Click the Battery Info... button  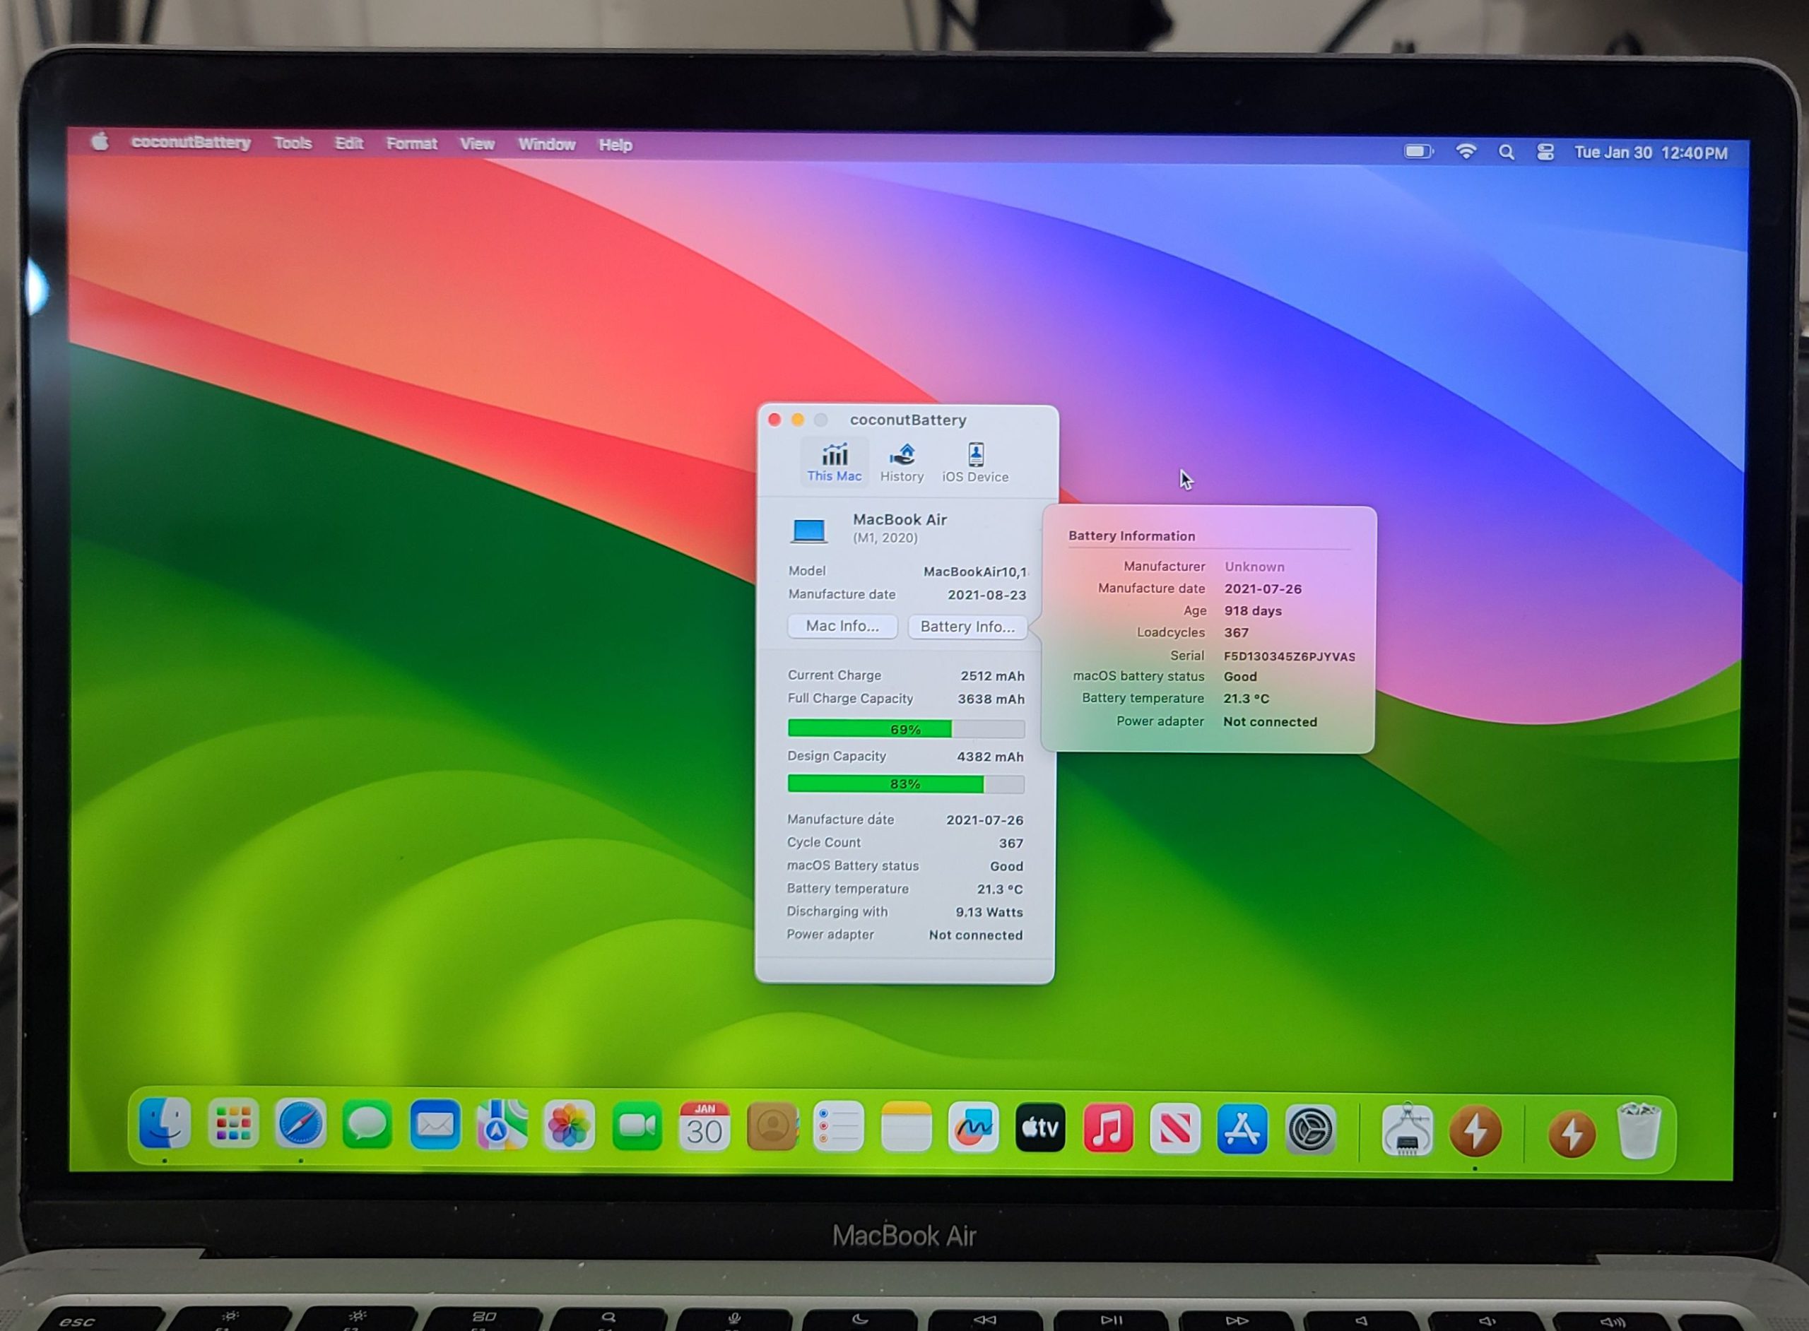[967, 627]
